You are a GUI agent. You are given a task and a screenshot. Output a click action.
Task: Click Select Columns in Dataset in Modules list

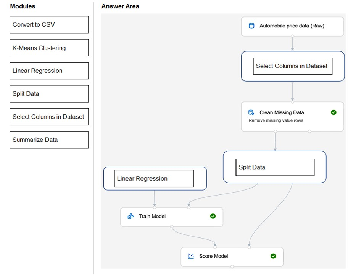click(x=49, y=117)
